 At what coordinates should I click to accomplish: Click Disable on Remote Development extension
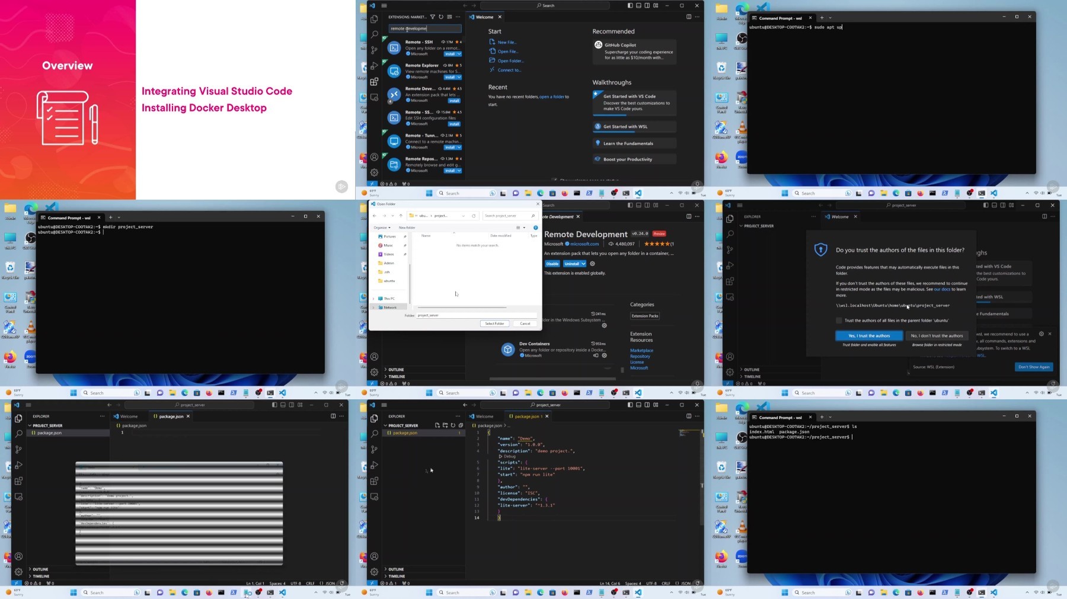coord(552,264)
